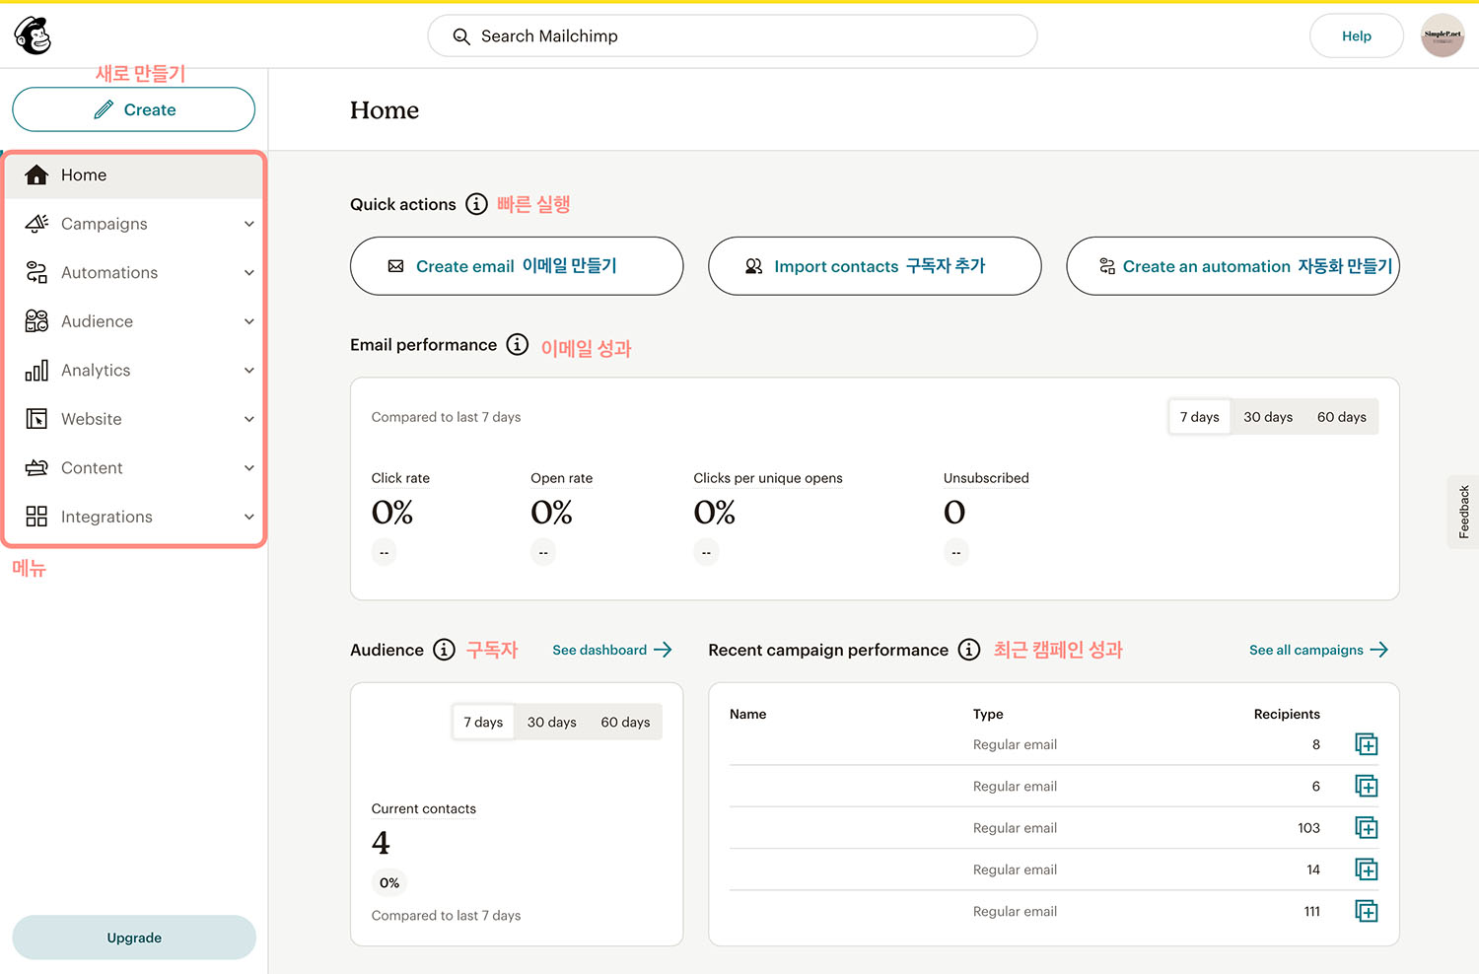Open the Campaigns sidebar item
The width and height of the screenshot is (1479, 974).
click(134, 224)
